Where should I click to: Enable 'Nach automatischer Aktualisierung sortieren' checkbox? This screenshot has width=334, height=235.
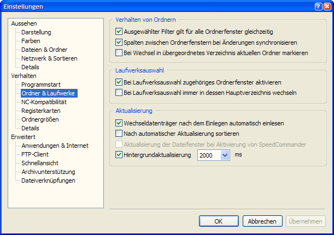(119, 134)
